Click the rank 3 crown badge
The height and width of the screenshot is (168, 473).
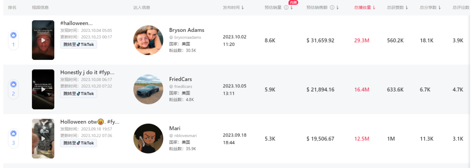(13, 133)
